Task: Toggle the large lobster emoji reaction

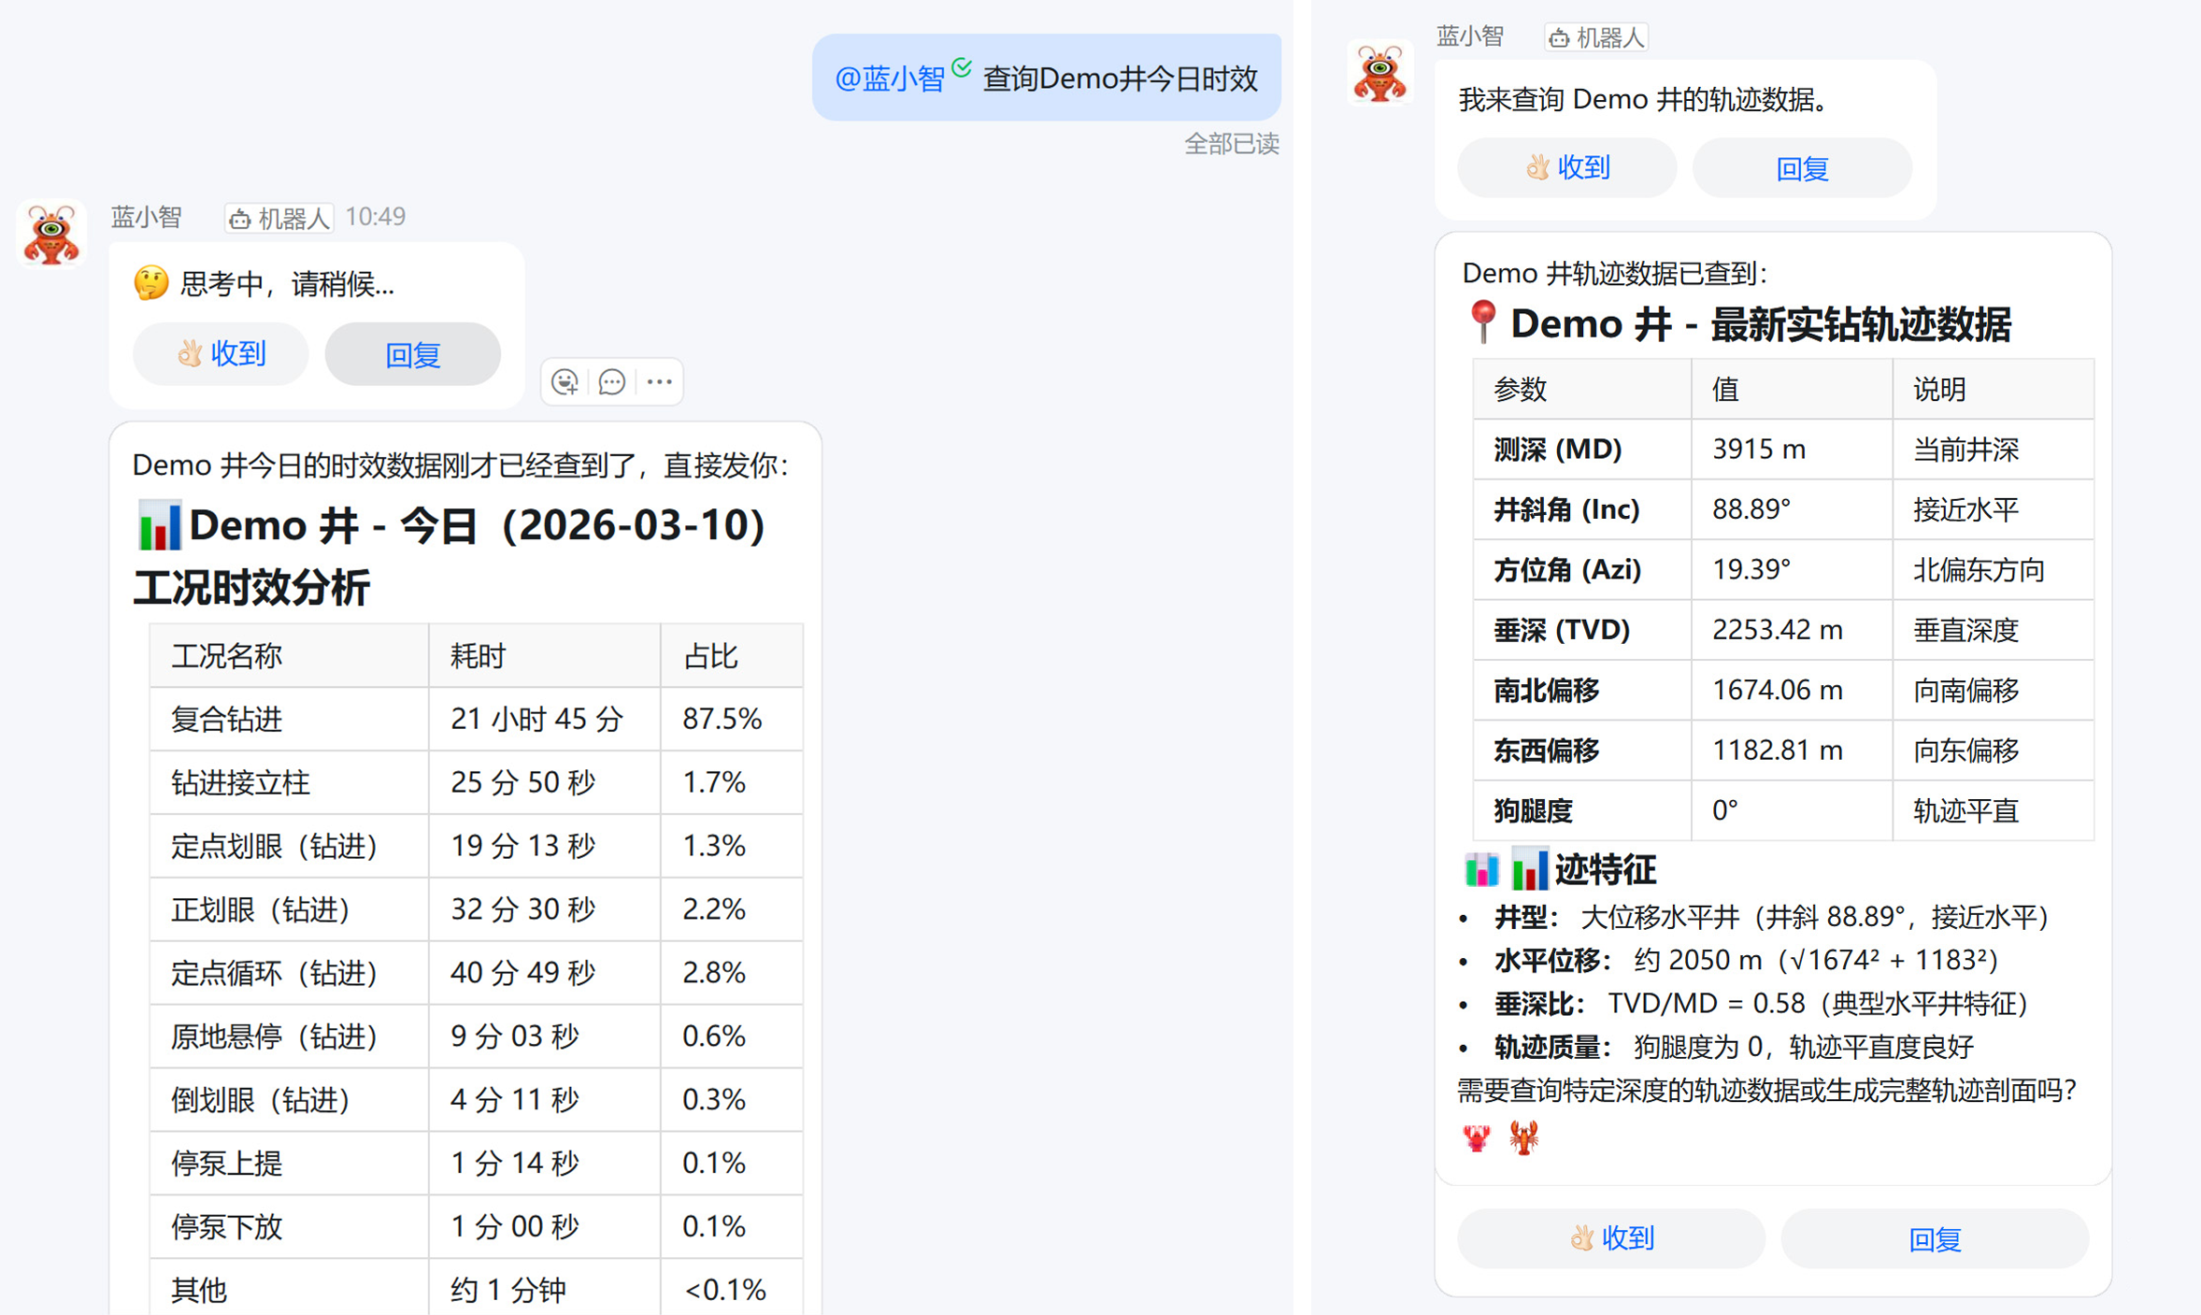Action: (x=1523, y=1138)
